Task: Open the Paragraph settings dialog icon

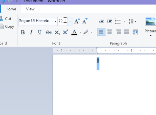Action: click(x=135, y=32)
